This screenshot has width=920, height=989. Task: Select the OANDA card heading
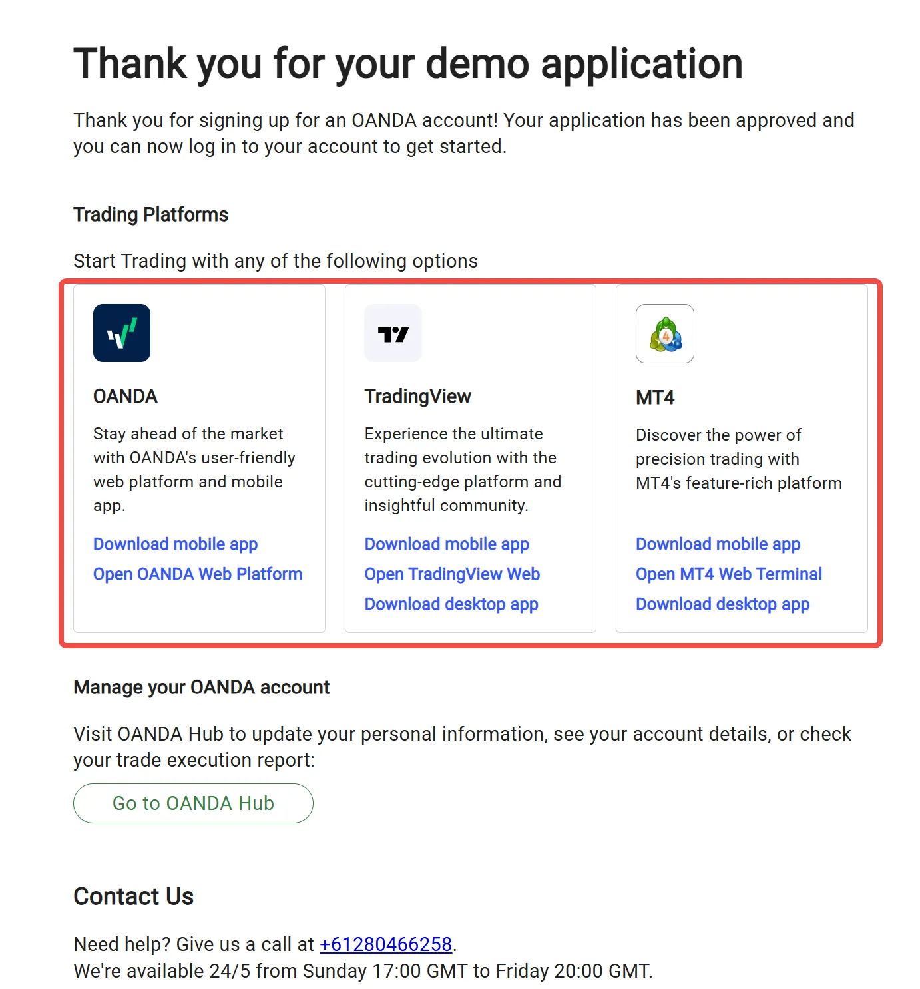125,396
